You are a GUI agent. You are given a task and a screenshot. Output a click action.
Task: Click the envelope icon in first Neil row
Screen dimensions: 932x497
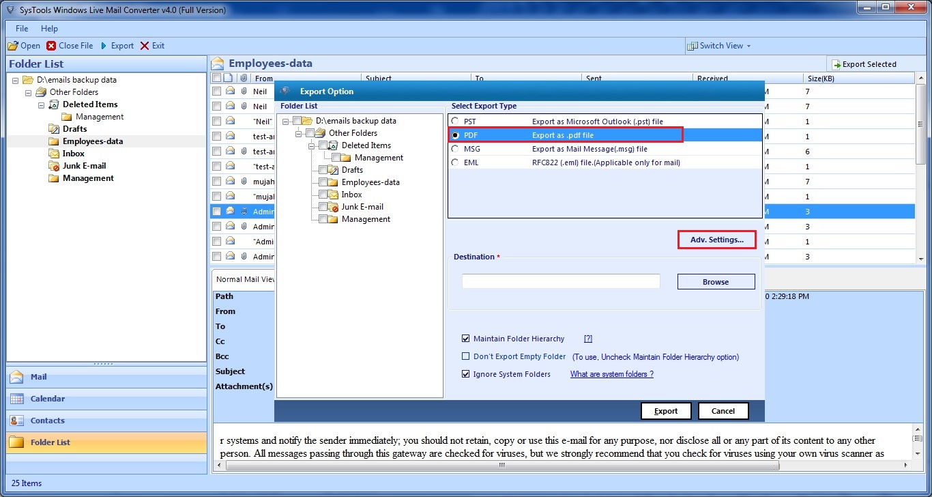[x=231, y=91]
